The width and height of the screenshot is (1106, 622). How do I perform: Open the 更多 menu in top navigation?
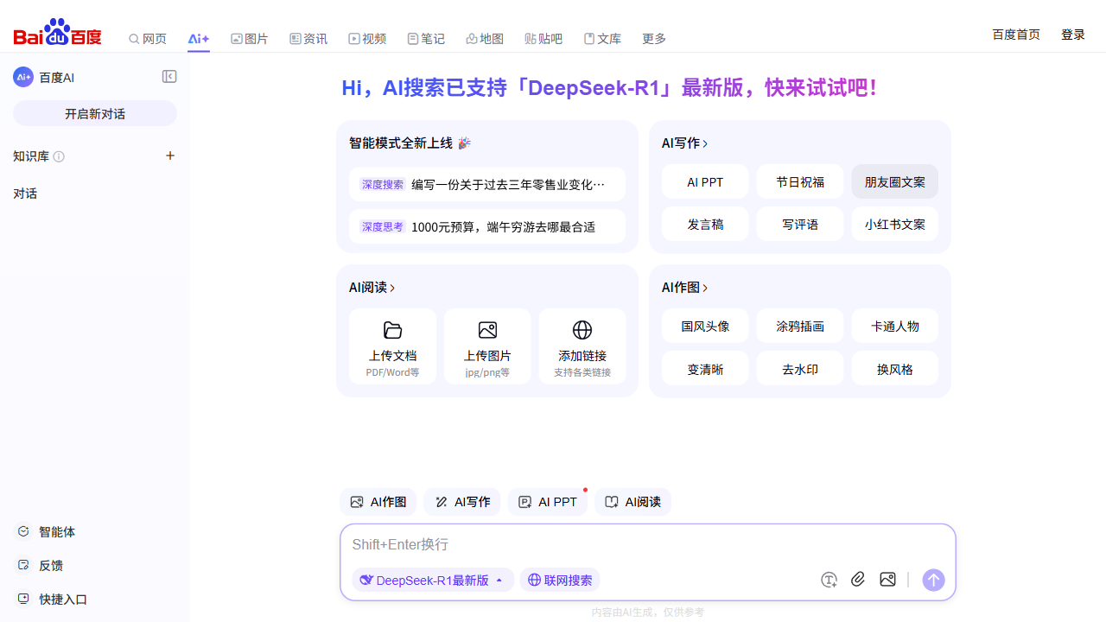pos(654,39)
